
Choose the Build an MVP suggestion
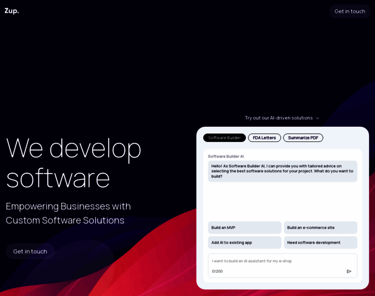[244, 227]
